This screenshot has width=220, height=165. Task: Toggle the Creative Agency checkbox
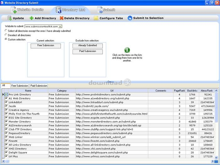point(6,110)
